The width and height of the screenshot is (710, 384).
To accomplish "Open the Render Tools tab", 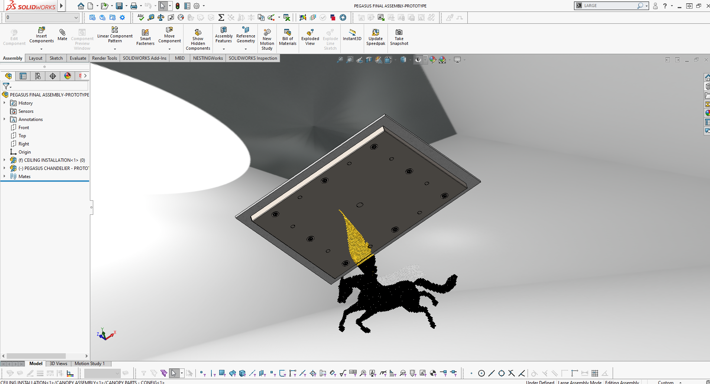I will (x=104, y=58).
